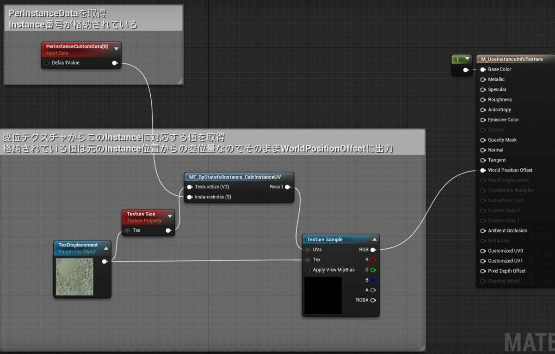Image resolution: width=555 pixels, height=354 pixels.
Task: Click the Opacity Mask material input pin
Action: (x=483, y=140)
